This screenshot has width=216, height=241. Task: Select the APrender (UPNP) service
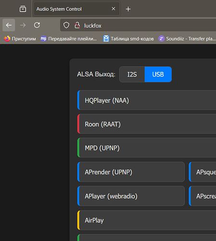tap(131, 172)
